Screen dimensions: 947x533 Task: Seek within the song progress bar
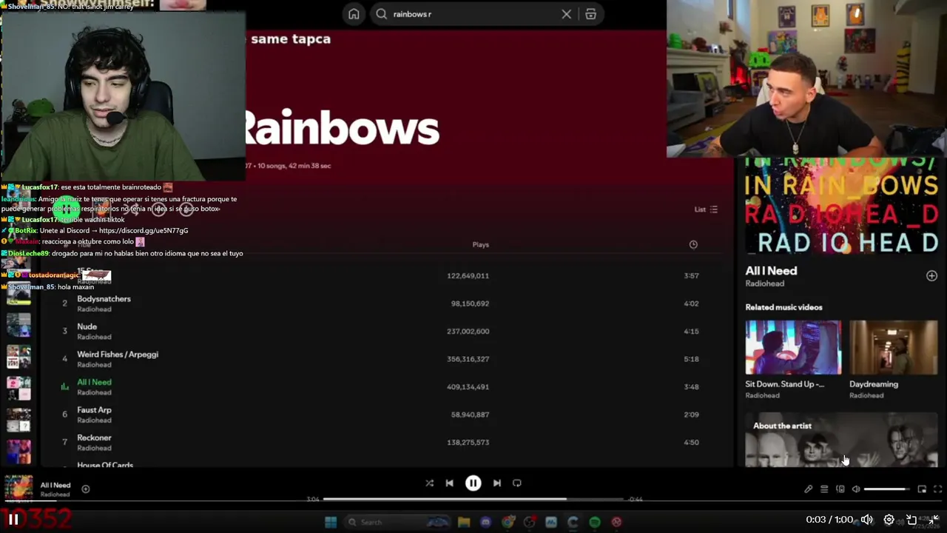click(x=473, y=499)
